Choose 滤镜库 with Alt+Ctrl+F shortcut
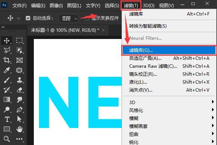The height and width of the screenshot is (145, 217). click(169, 14)
